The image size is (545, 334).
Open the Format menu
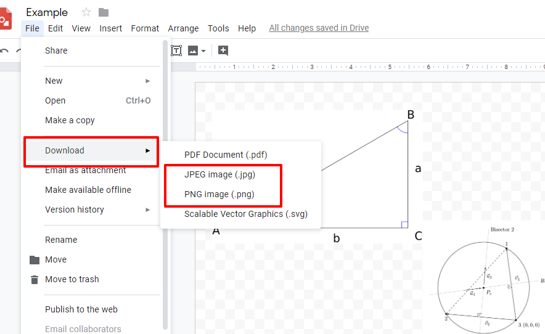coord(145,28)
